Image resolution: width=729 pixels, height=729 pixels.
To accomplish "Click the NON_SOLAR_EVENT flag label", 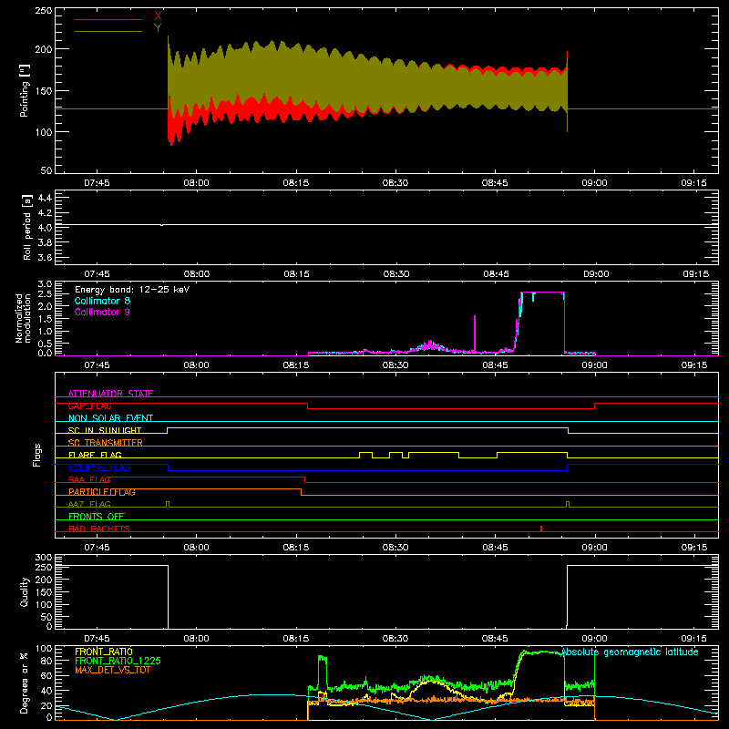I will 110,418.
